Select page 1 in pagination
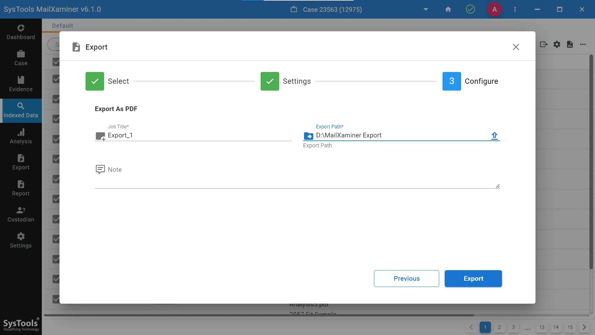595x335 pixels. point(485,327)
